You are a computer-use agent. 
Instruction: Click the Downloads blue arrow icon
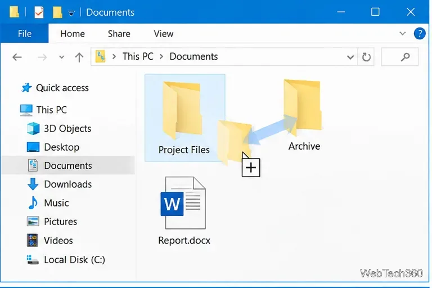[33, 184]
